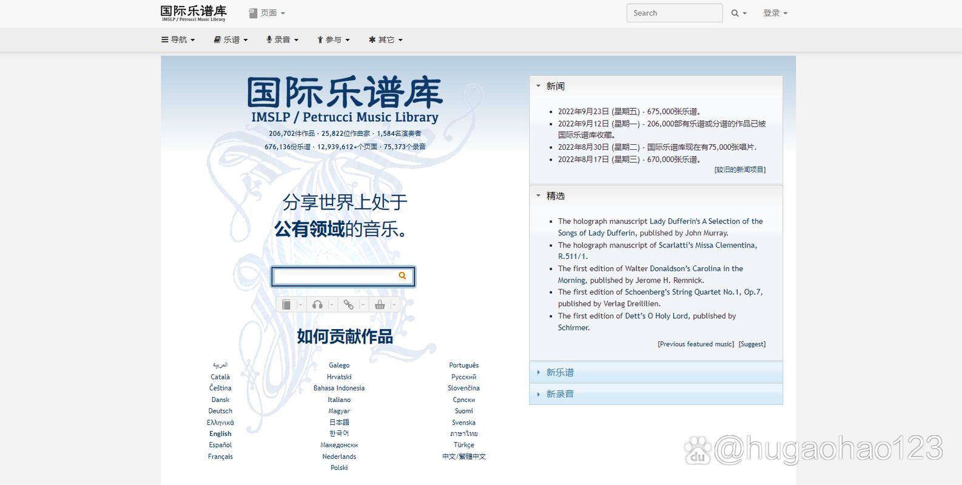Switch language to 日本語
The image size is (962, 485).
339,422
